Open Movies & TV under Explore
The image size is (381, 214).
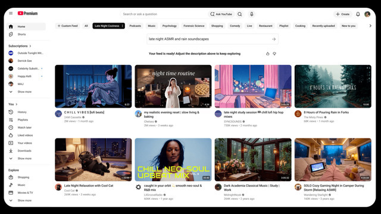point(26,193)
